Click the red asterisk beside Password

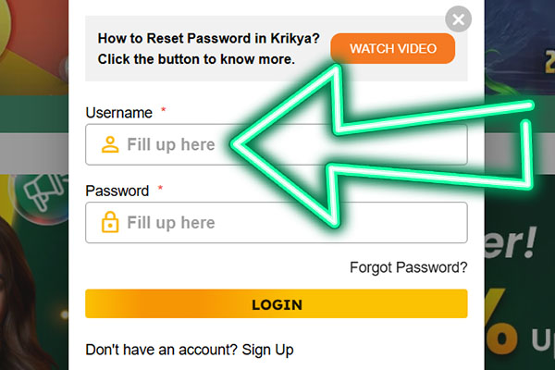coord(160,189)
